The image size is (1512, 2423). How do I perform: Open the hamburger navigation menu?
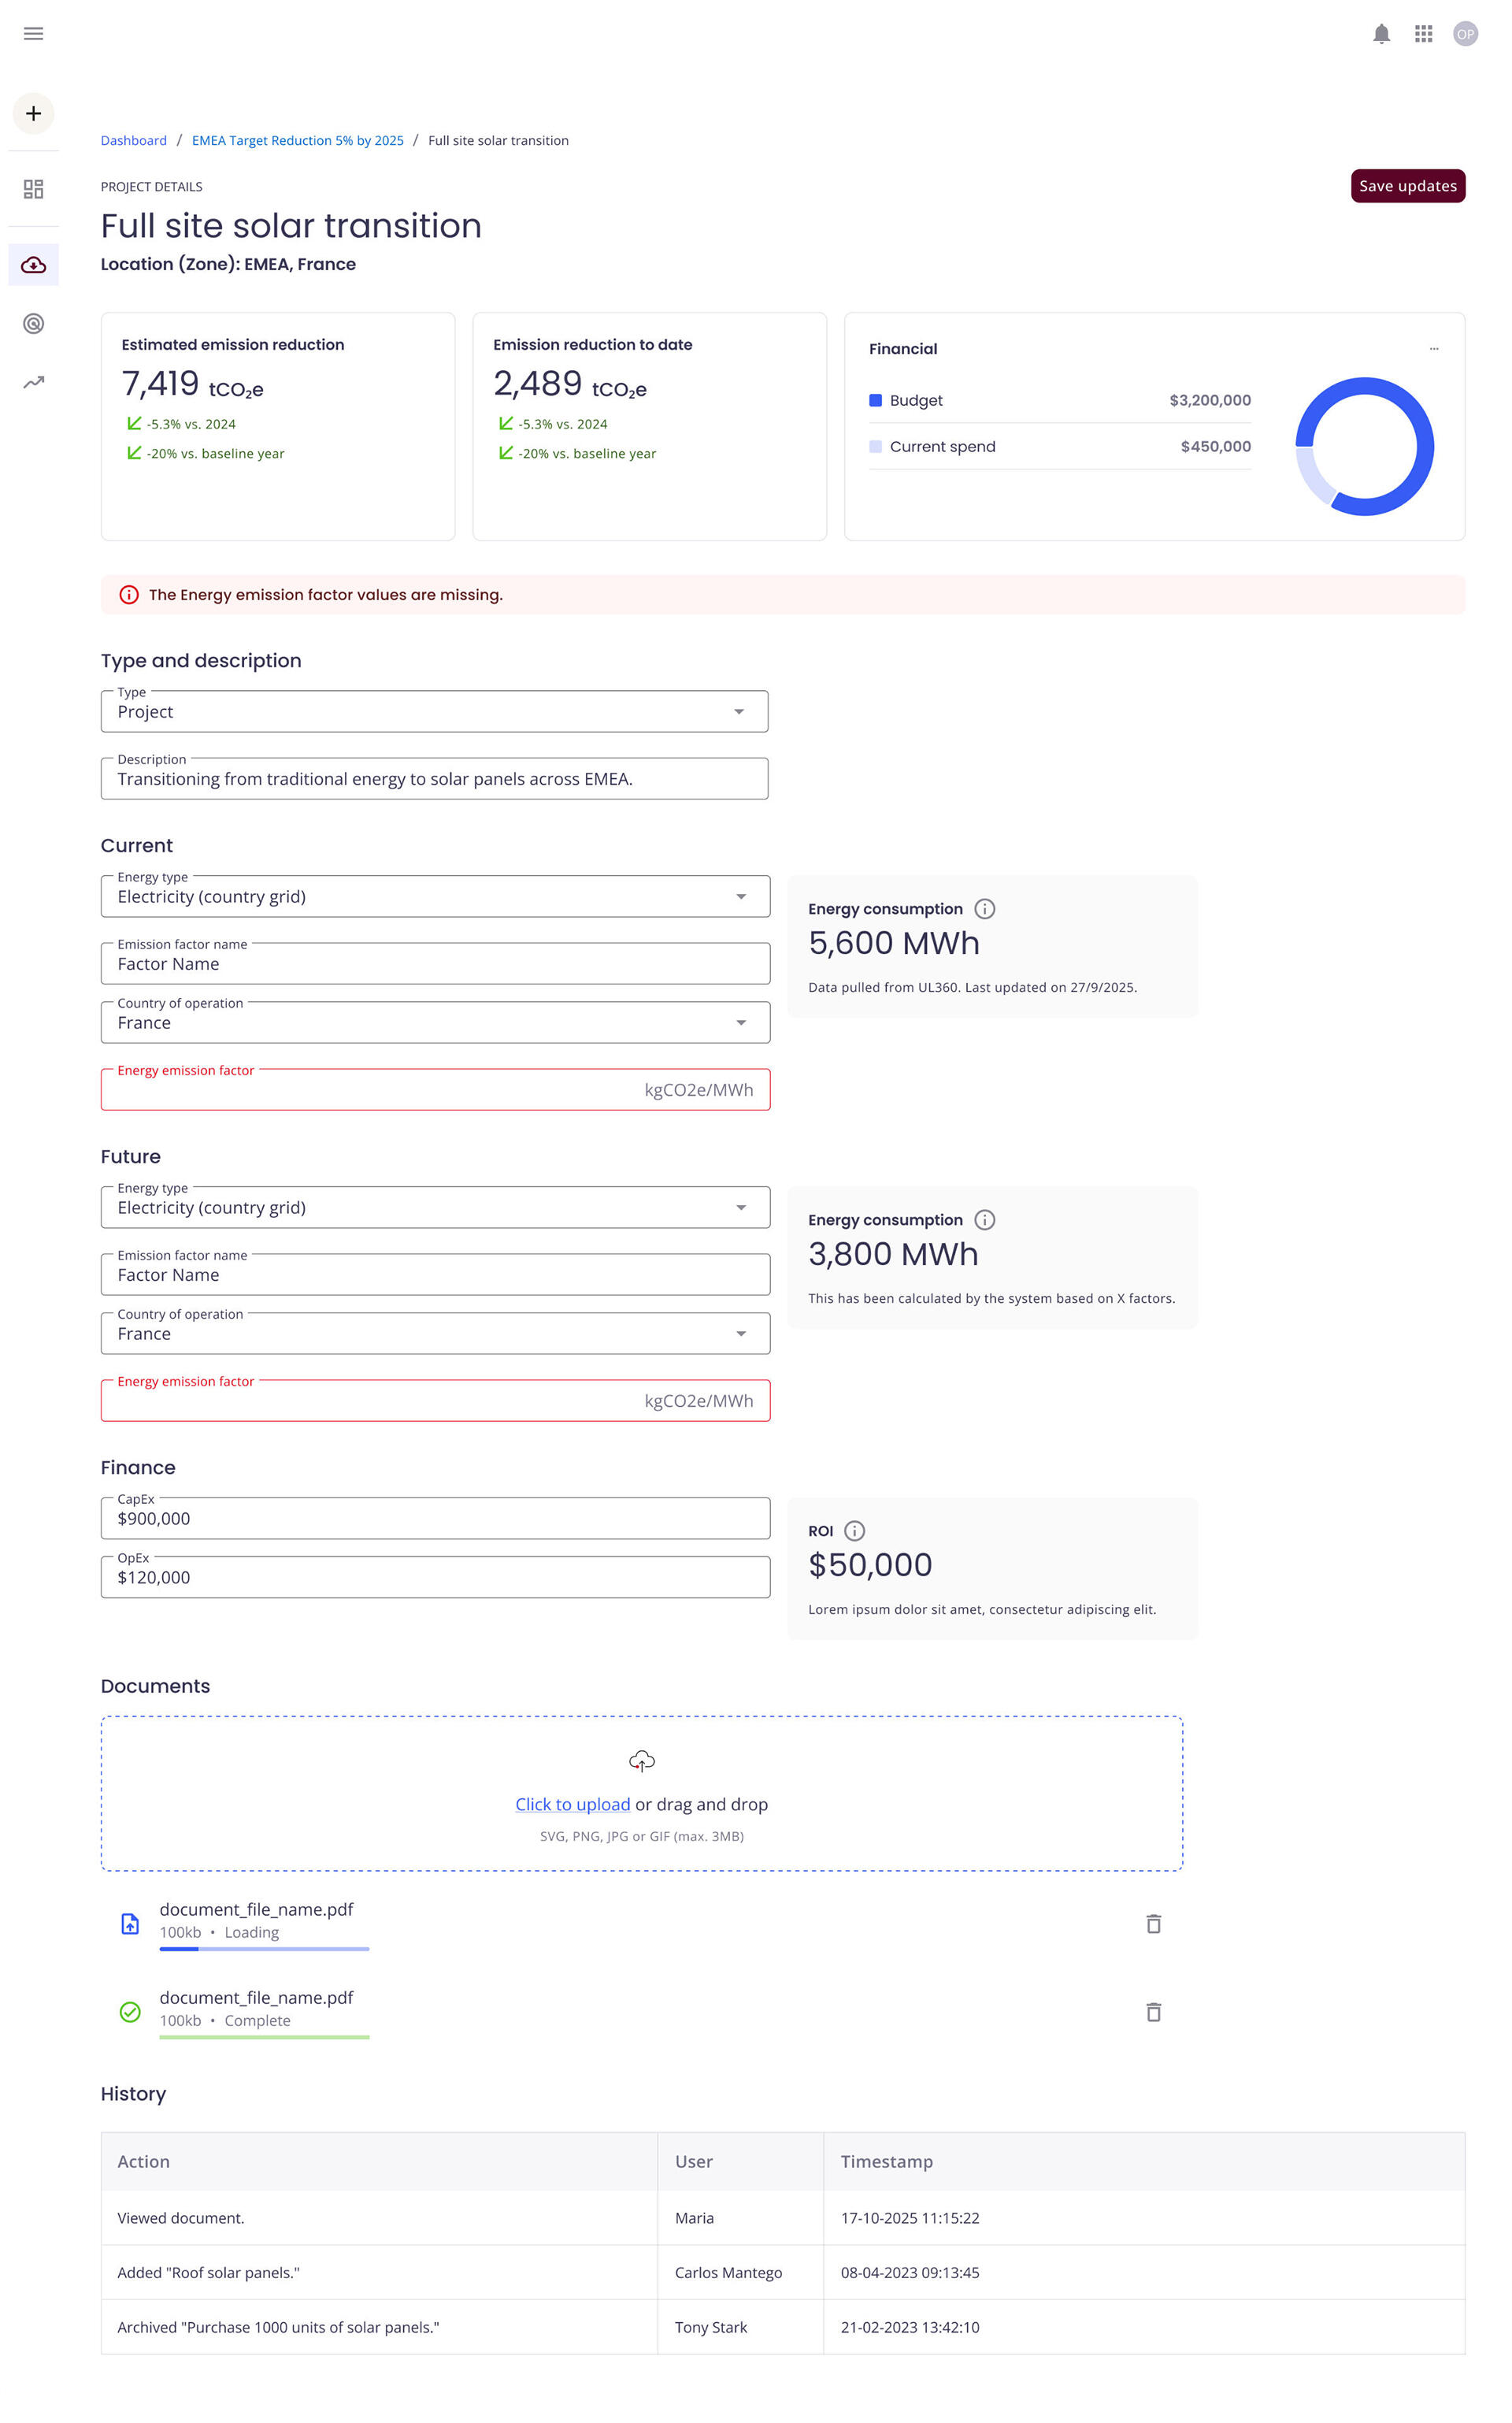coord(33,33)
